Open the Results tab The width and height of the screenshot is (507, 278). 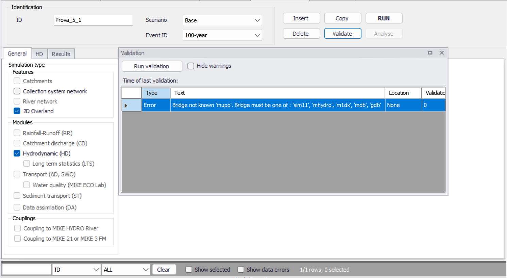coord(61,54)
